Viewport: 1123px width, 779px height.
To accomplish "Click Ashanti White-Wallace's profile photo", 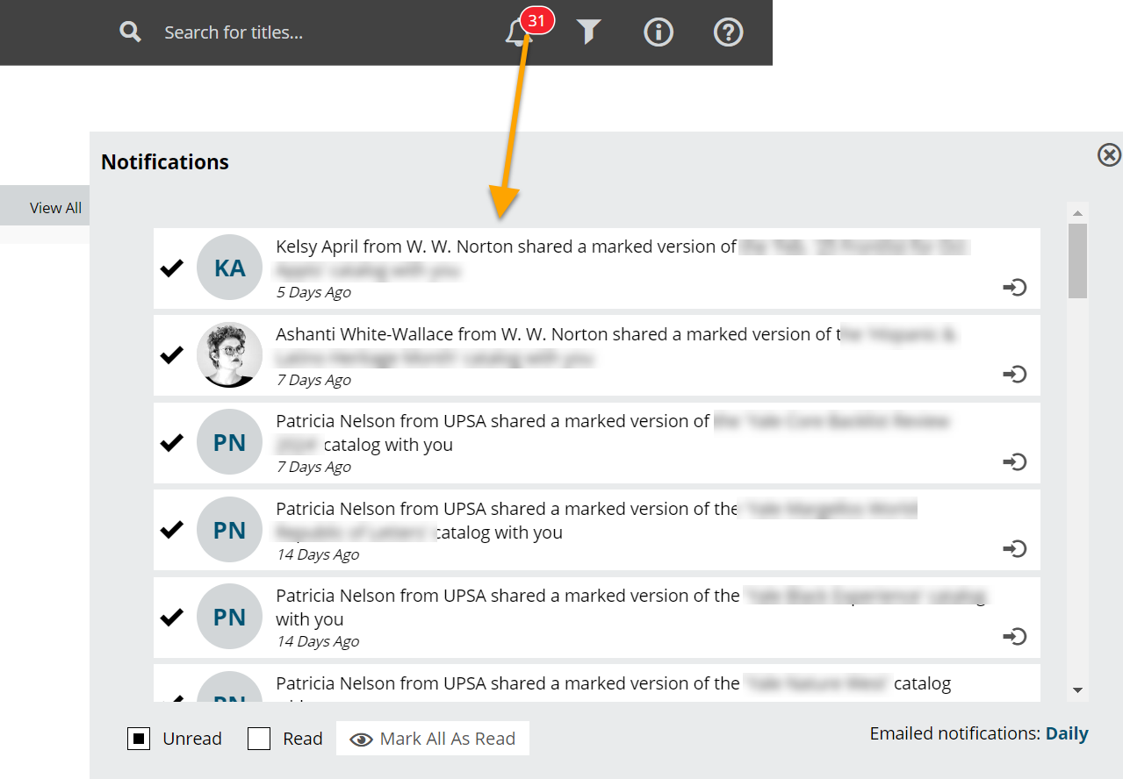I will tap(230, 354).
